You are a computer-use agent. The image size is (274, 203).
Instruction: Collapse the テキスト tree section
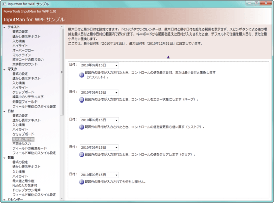coord(4,27)
